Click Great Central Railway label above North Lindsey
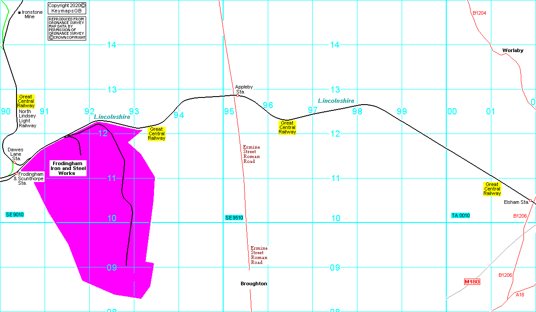 [x=26, y=101]
